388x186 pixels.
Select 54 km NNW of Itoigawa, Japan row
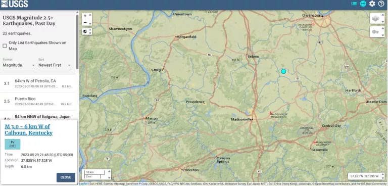37,115
